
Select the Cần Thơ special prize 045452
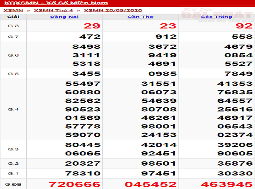pyautogui.click(x=150, y=184)
